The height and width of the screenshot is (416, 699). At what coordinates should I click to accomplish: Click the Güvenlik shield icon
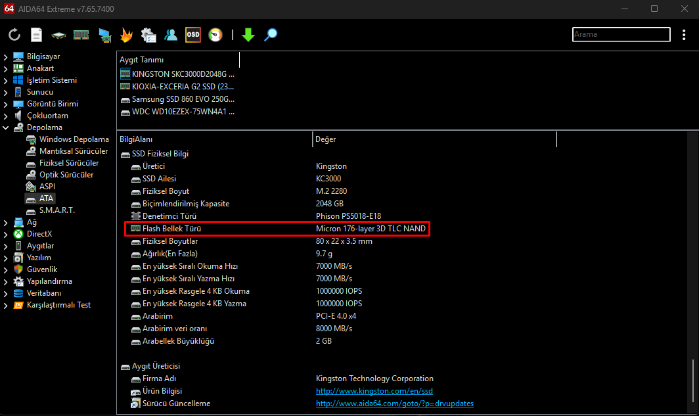coord(18,269)
